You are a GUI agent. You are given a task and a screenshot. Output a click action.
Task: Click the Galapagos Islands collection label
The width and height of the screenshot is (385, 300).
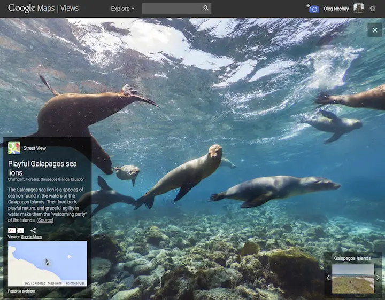point(352,258)
